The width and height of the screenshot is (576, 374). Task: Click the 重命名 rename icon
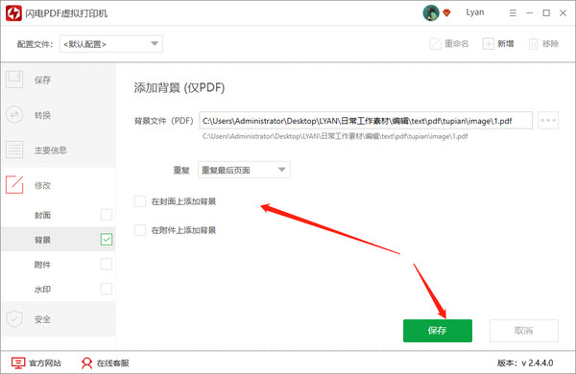point(435,44)
